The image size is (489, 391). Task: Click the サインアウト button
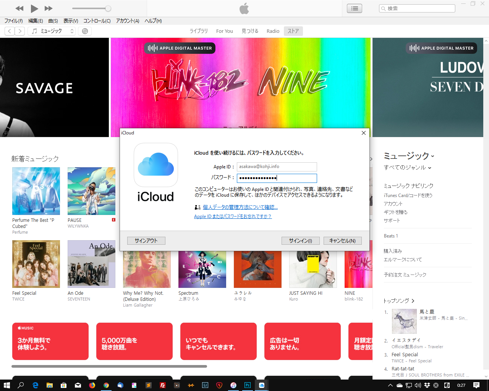[146, 241]
